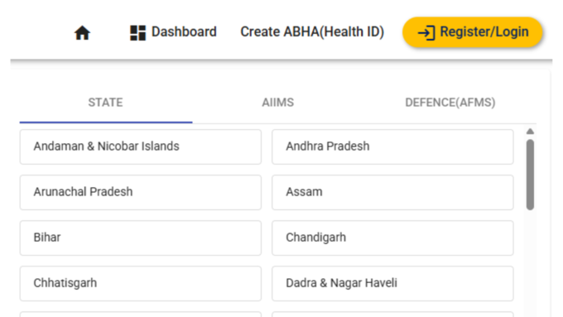The width and height of the screenshot is (563, 317).
Task: Select the Chhatisgarh option
Action: [141, 284]
